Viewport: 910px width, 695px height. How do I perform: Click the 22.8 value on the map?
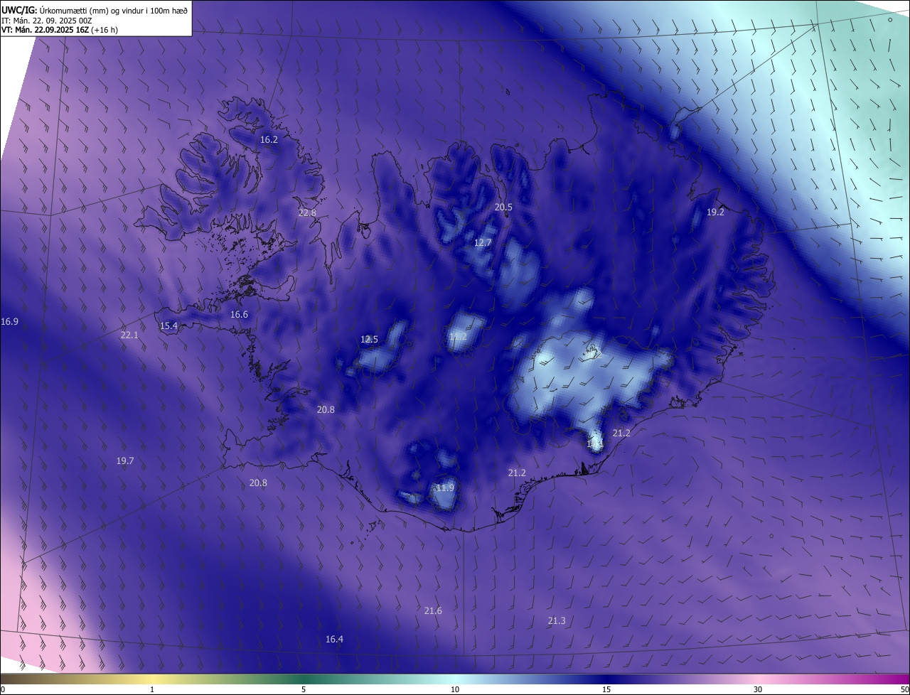307,213
